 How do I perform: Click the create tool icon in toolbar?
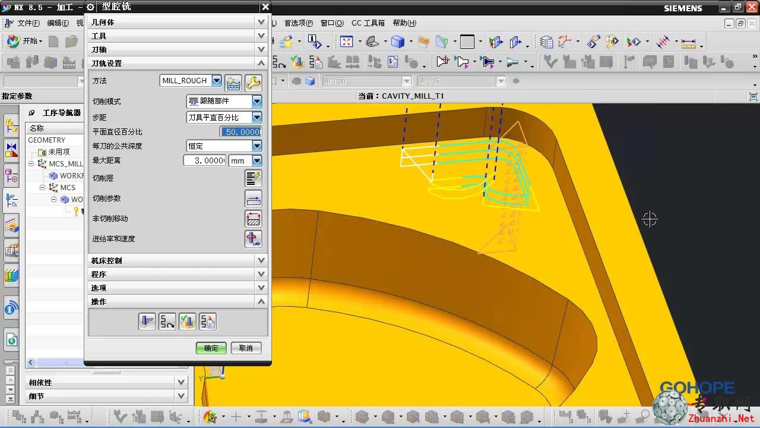[31, 62]
